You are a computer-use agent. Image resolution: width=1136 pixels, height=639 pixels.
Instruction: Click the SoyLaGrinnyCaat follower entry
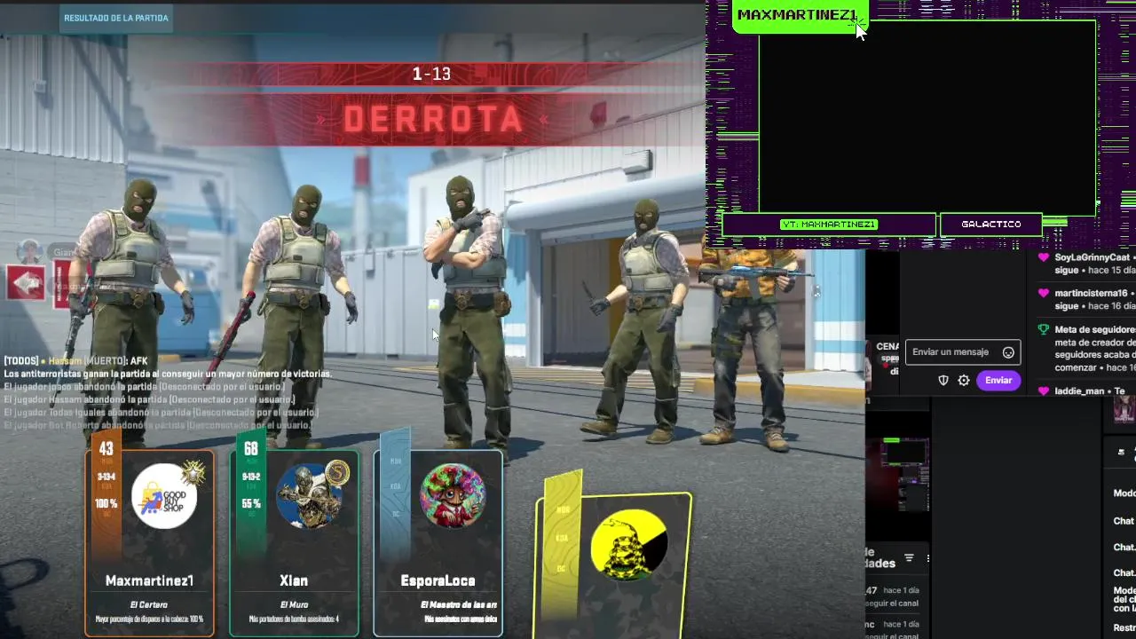pyautogui.click(x=1086, y=264)
